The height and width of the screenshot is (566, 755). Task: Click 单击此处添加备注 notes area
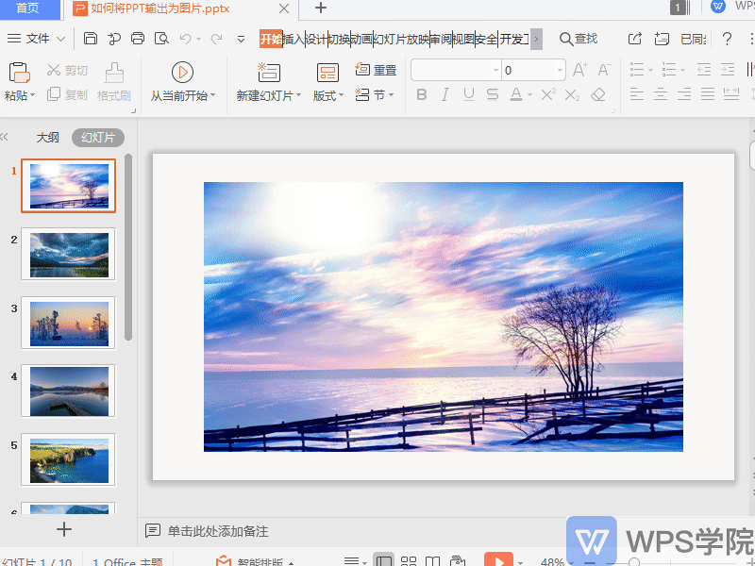(218, 531)
